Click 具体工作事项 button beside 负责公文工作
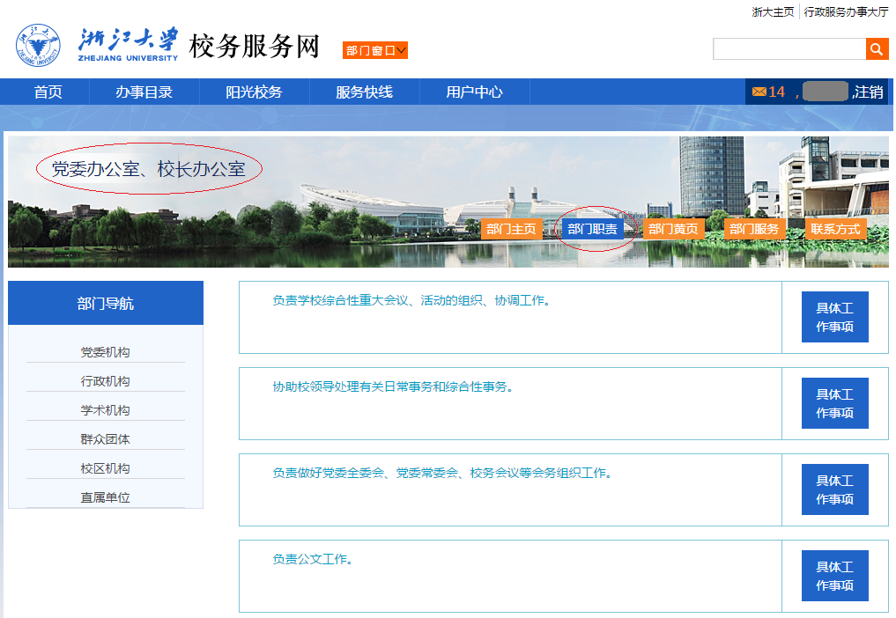This screenshot has width=896, height=618. point(834,576)
